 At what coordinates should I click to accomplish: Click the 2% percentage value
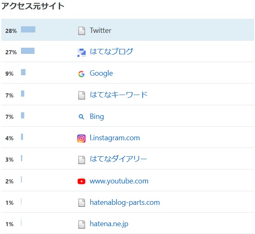[x=9, y=181]
